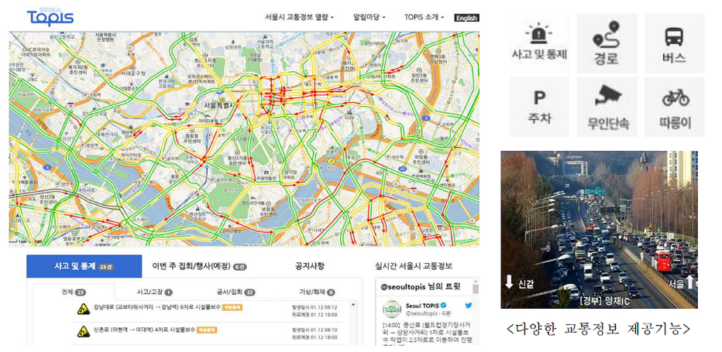The width and height of the screenshot is (722, 352).
Task: Click the 6건 count badge
Action: 240,267
